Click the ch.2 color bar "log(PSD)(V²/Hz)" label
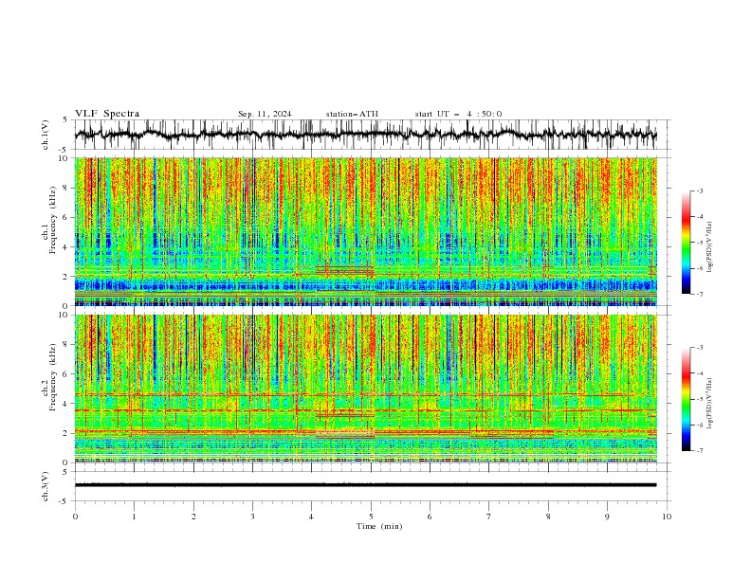This screenshot has width=751, height=580. click(x=710, y=404)
